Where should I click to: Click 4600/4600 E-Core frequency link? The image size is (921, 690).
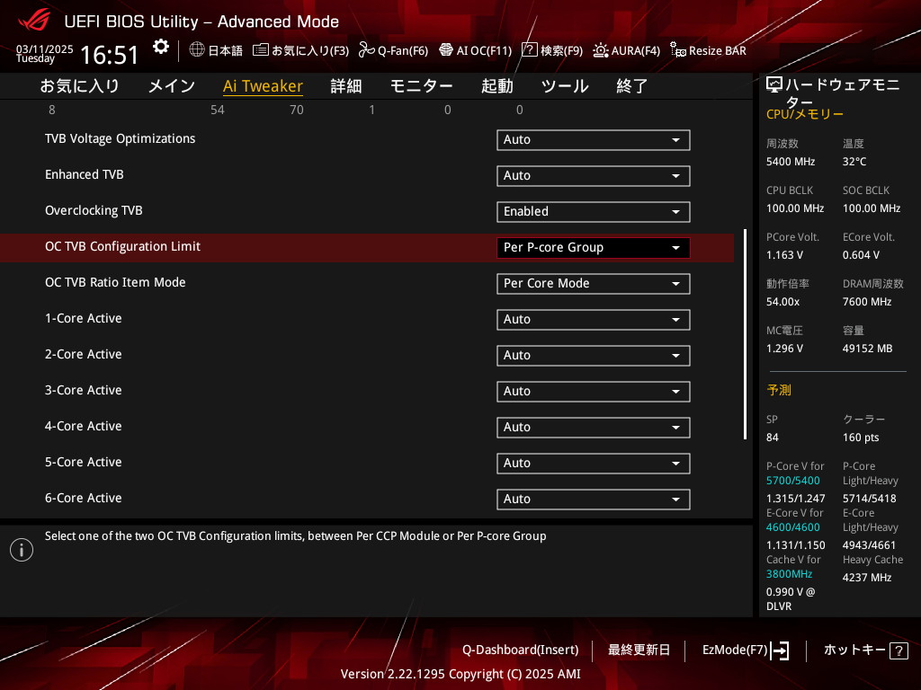pyautogui.click(x=793, y=527)
